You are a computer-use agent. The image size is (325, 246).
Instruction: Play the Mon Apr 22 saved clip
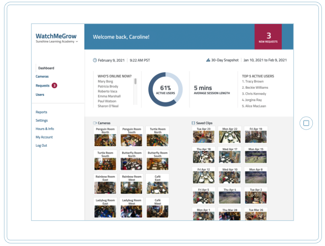[x=229, y=135]
